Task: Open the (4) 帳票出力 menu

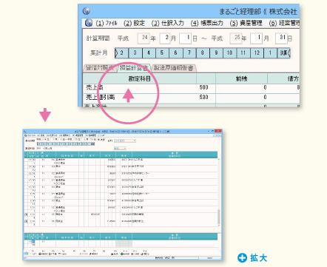Action: click(206, 23)
